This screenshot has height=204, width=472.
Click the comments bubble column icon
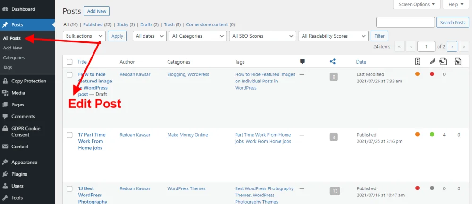(x=303, y=62)
